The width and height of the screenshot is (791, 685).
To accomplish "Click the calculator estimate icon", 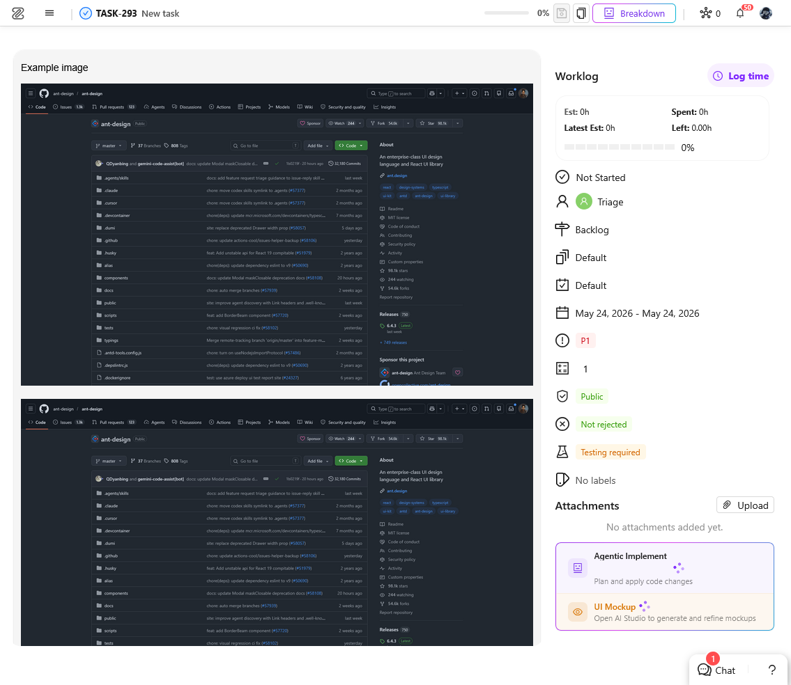I will [562, 368].
